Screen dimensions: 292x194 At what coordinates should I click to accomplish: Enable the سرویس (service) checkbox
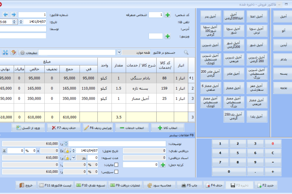pos(116,172)
